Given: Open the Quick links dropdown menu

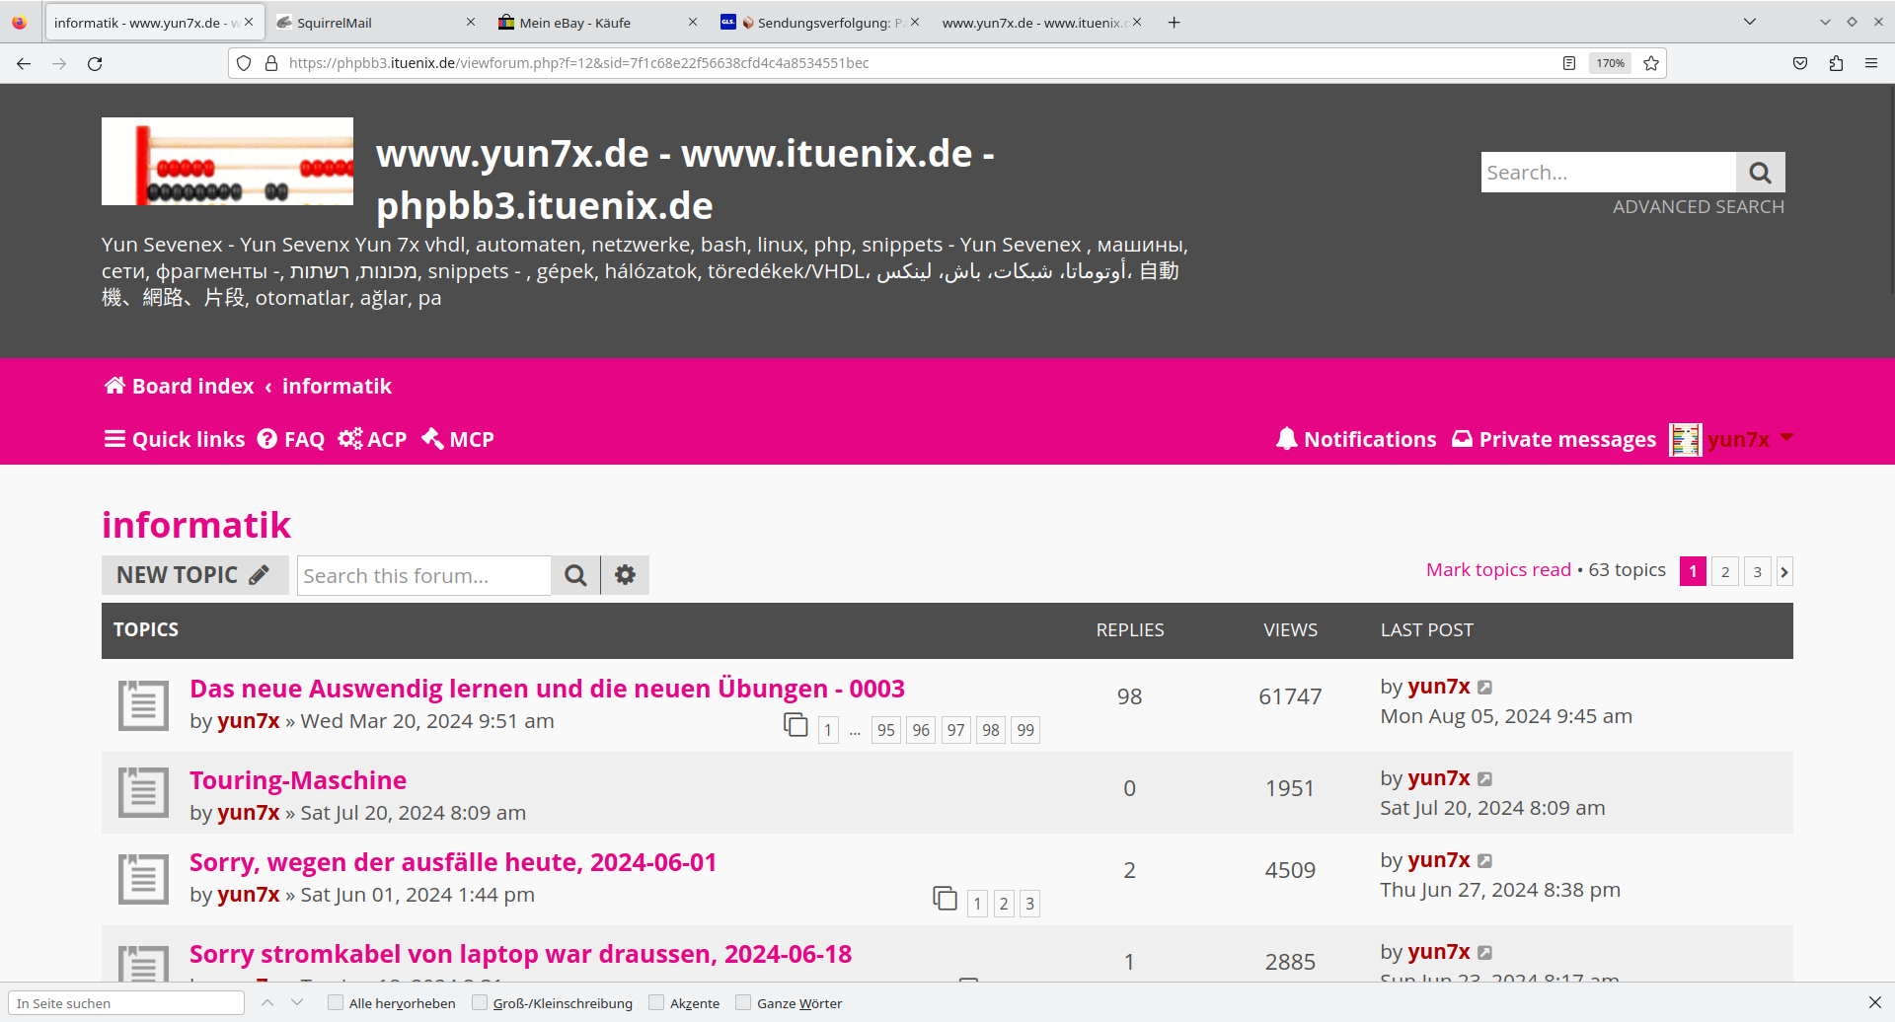Looking at the screenshot, I should [x=175, y=439].
